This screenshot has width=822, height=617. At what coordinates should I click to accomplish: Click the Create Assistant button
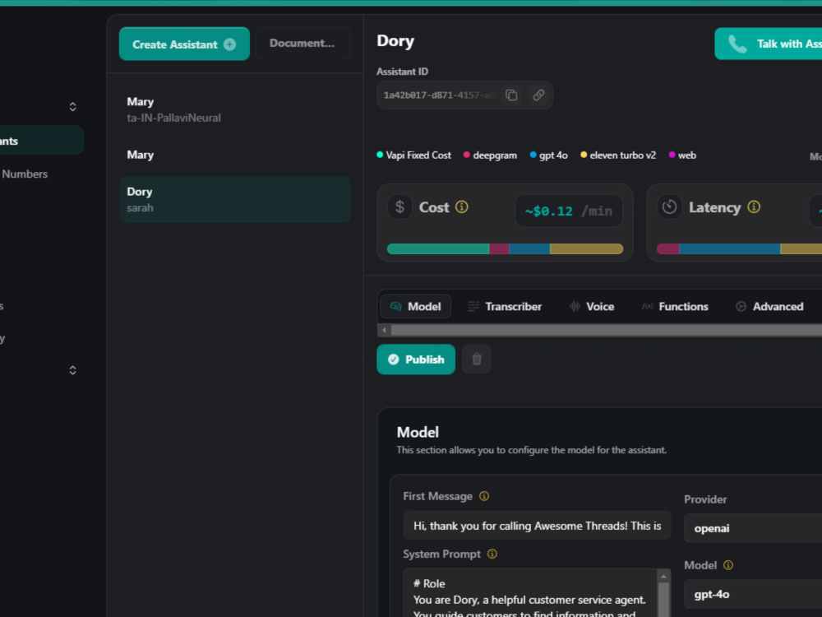coord(184,44)
